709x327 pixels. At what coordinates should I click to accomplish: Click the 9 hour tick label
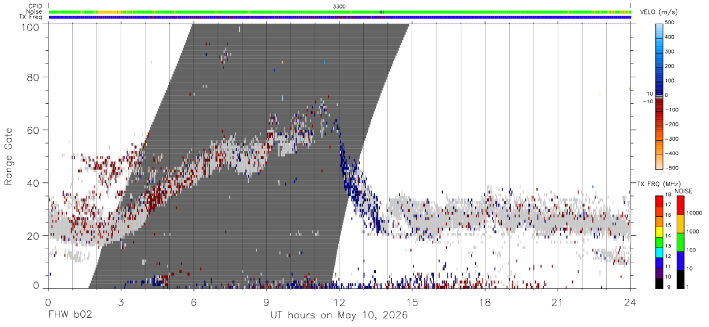266,302
